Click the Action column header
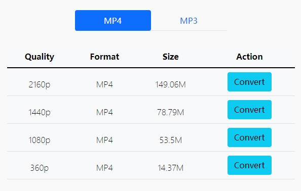Image resolution: width=301 pixels, height=191 pixels. pyautogui.click(x=249, y=57)
